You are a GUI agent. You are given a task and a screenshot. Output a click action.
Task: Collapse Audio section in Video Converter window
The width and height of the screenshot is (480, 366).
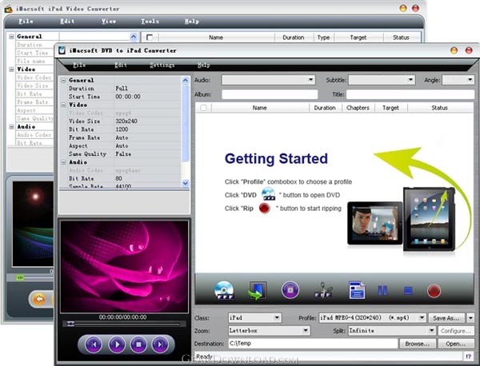11,126
